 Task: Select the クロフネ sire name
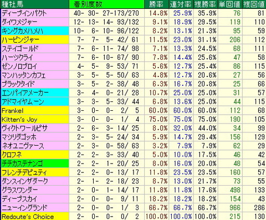pyautogui.click(x=12, y=155)
